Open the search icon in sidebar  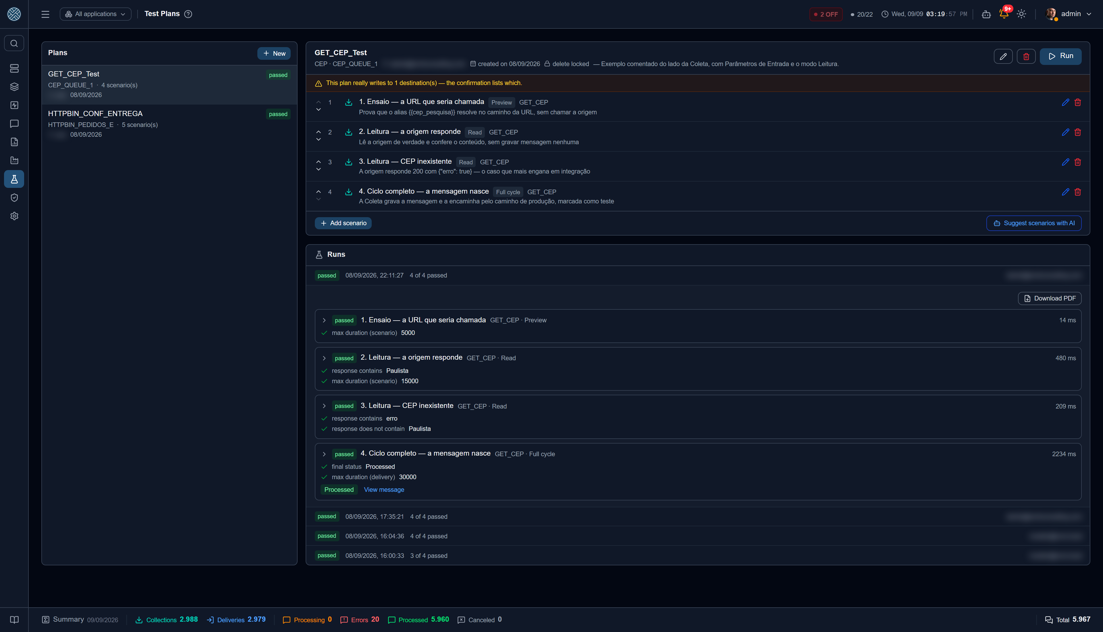click(x=14, y=43)
